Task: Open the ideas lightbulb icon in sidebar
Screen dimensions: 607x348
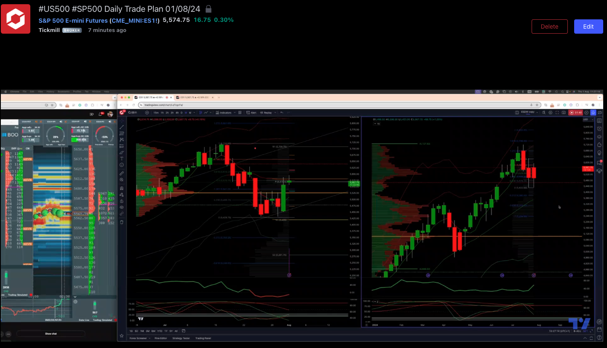Action: [599, 153]
